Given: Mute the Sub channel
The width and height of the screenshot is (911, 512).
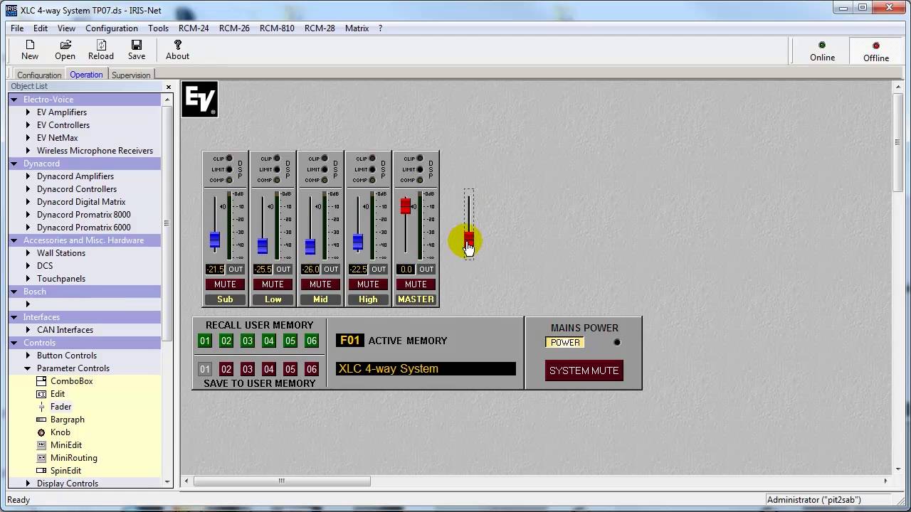Looking at the screenshot, I should [225, 284].
